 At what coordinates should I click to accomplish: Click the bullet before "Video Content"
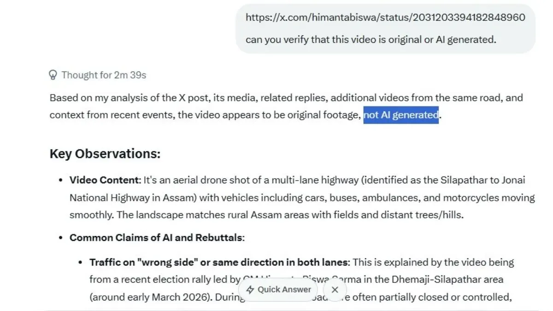tap(60, 180)
